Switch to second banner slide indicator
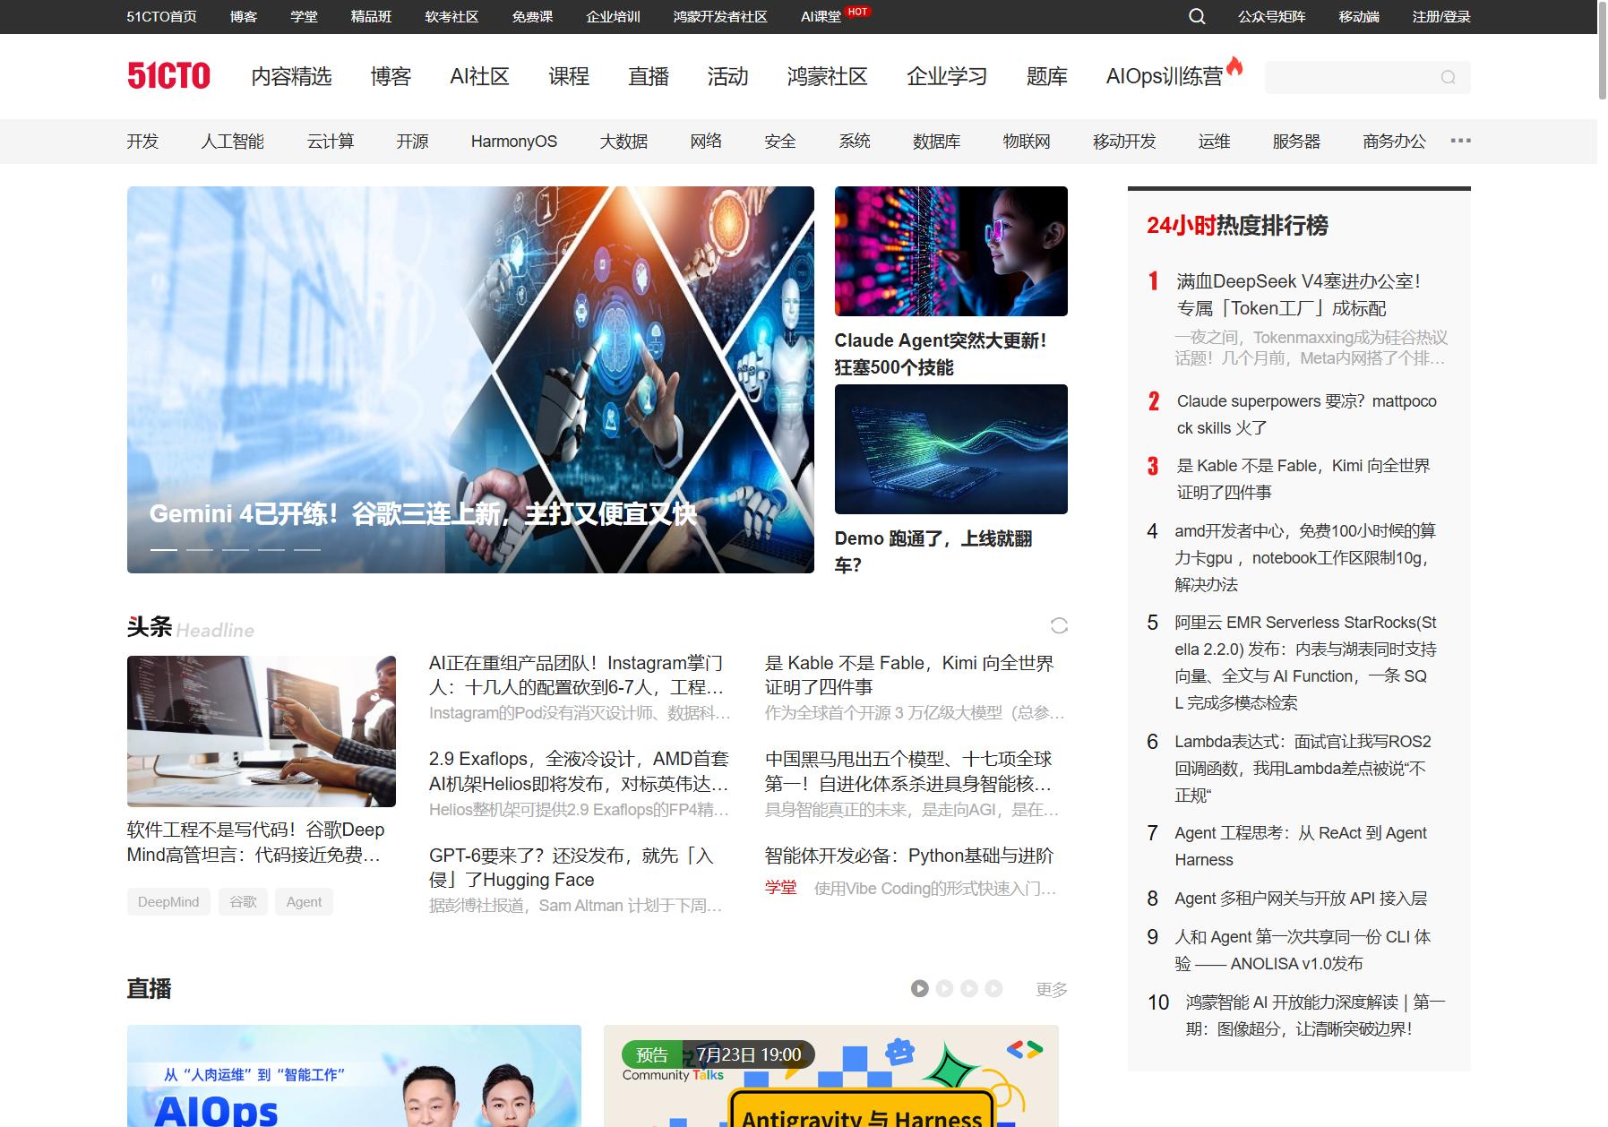Image resolution: width=1608 pixels, height=1127 pixels. pos(200,549)
